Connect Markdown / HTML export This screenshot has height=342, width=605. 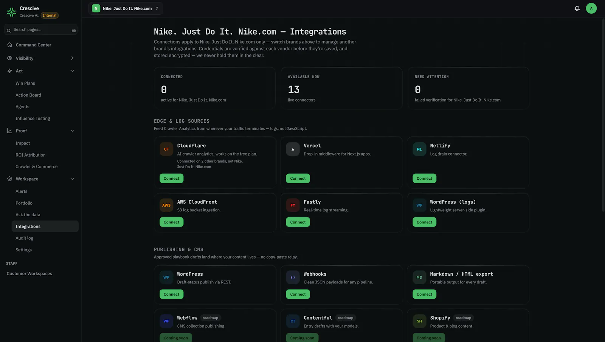click(424, 294)
